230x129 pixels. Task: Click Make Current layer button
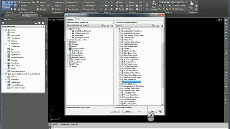179,6
